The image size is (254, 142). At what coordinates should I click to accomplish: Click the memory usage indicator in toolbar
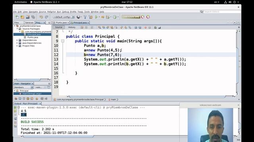click(x=131, y=17)
